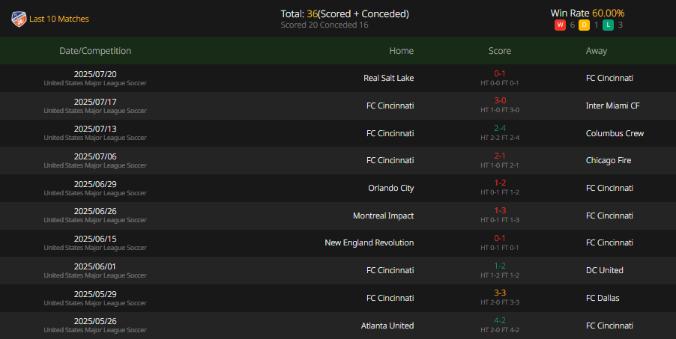Image resolution: width=676 pixels, height=339 pixels.
Task: Open the Chicago Fire team link
Action: (x=609, y=160)
